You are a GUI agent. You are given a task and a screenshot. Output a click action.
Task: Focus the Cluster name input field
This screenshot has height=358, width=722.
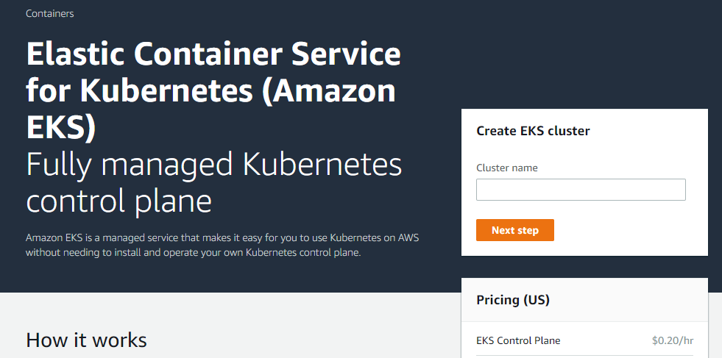[581, 190]
